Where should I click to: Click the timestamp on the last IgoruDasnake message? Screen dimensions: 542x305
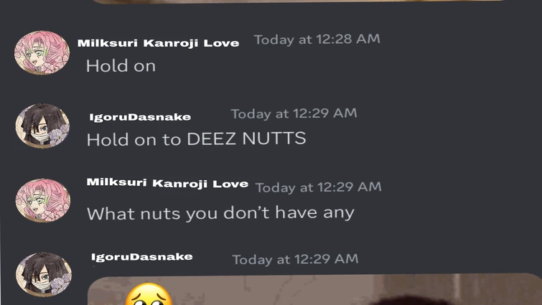click(294, 259)
